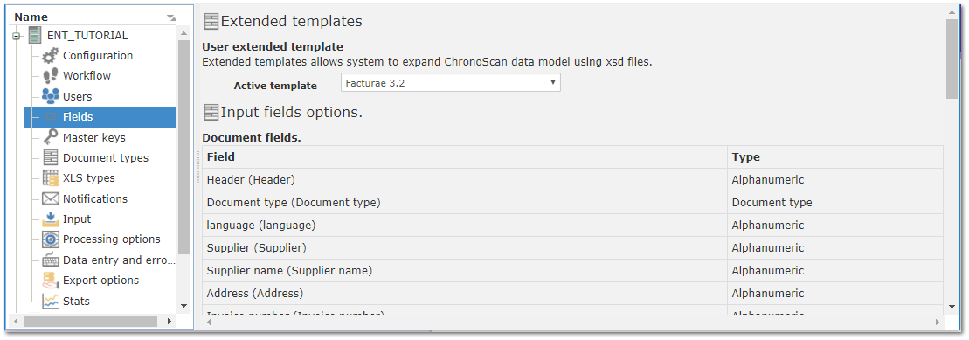Select Export options in the tree
The image size is (969, 340).
click(100, 280)
